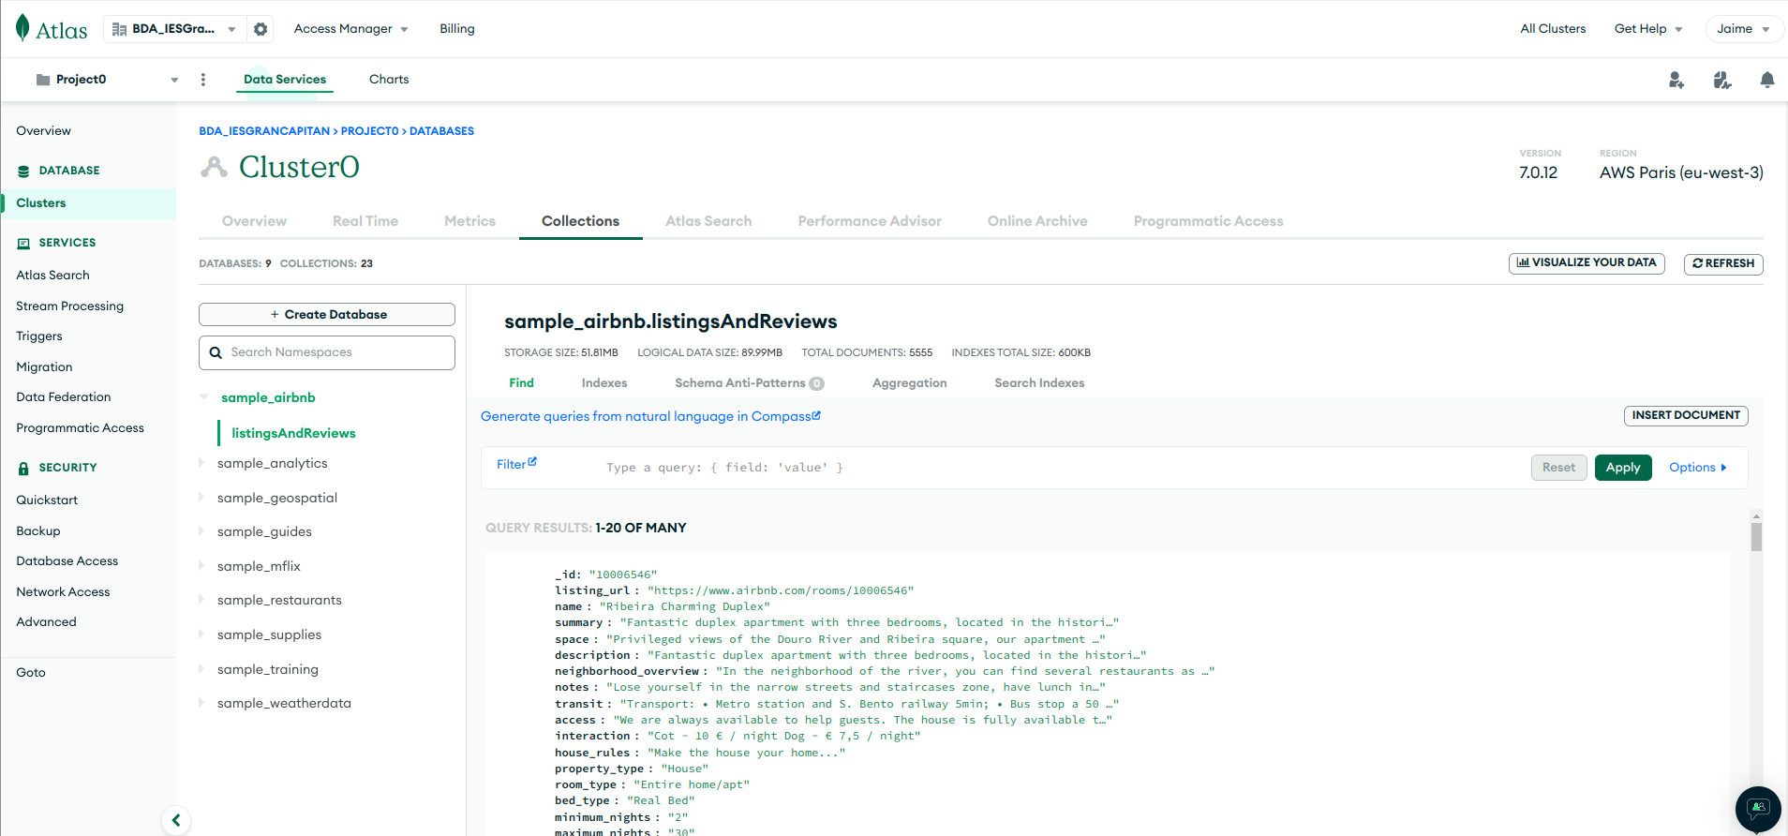
Task: Expand sample_geospatial database
Action: [201, 498]
